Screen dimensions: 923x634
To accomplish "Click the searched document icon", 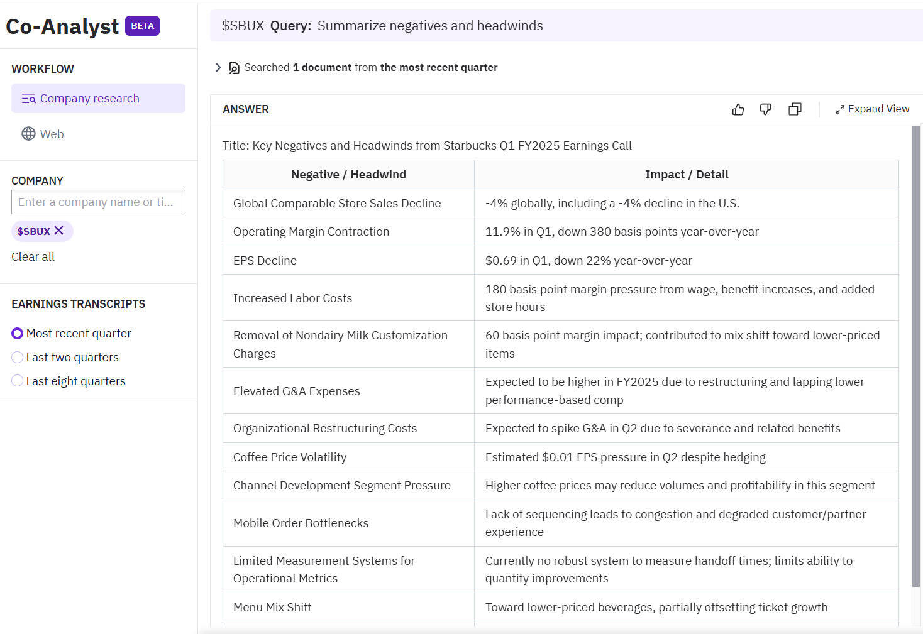I will (234, 68).
